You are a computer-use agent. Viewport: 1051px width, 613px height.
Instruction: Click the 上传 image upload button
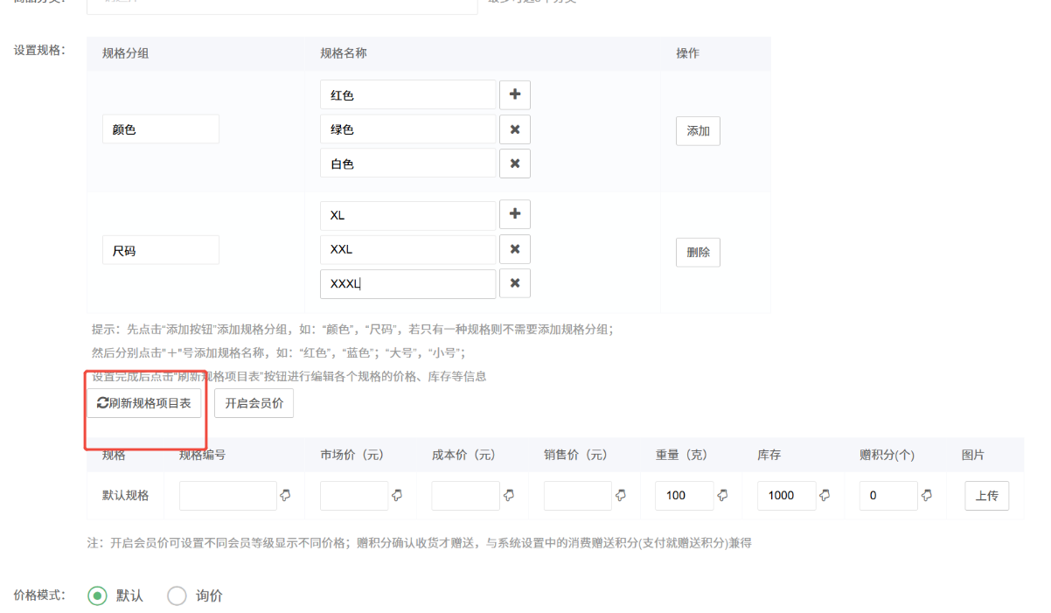pos(986,496)
